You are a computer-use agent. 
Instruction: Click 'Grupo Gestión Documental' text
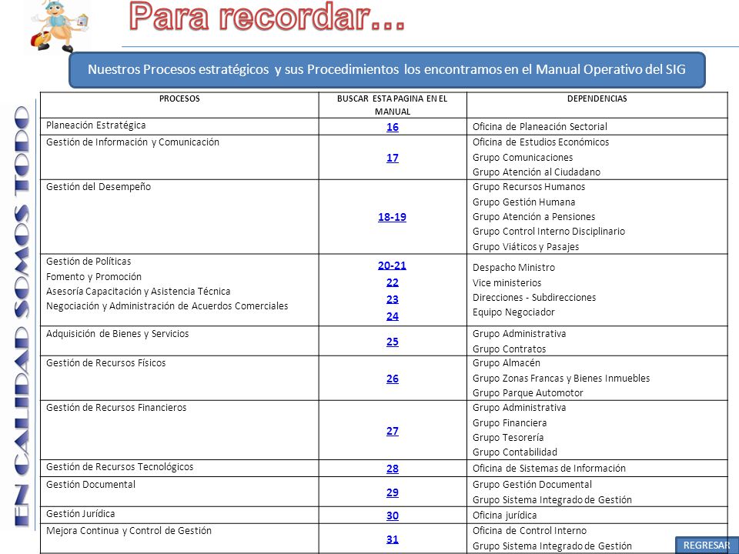[x=532, y=485]
